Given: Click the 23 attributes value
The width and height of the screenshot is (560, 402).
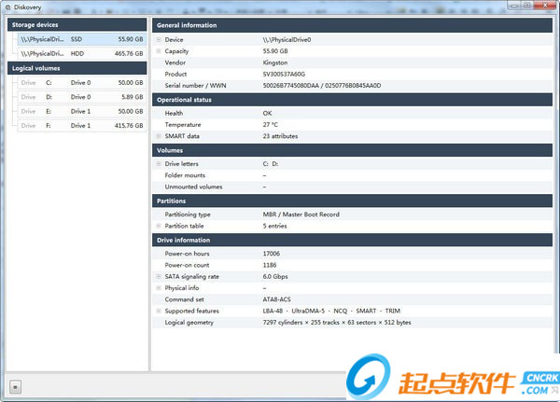Looking at the screenshot, I should point(280,136).
